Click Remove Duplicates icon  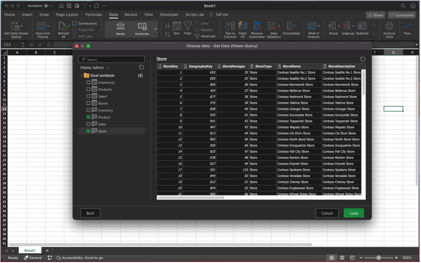pyautogui.click(x=257, y=26)
